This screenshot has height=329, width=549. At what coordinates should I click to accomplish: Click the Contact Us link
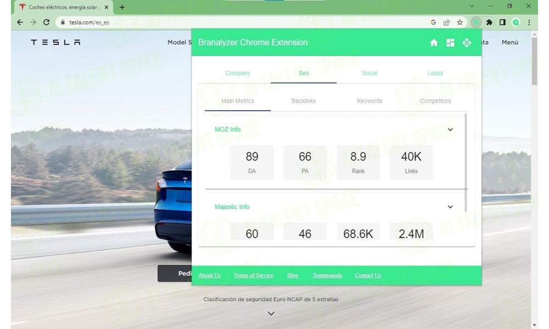coord(368,275)
